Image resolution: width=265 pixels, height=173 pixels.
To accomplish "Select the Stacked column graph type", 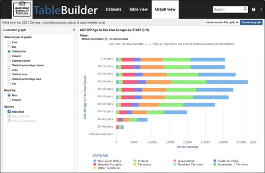I will (9, 61).
